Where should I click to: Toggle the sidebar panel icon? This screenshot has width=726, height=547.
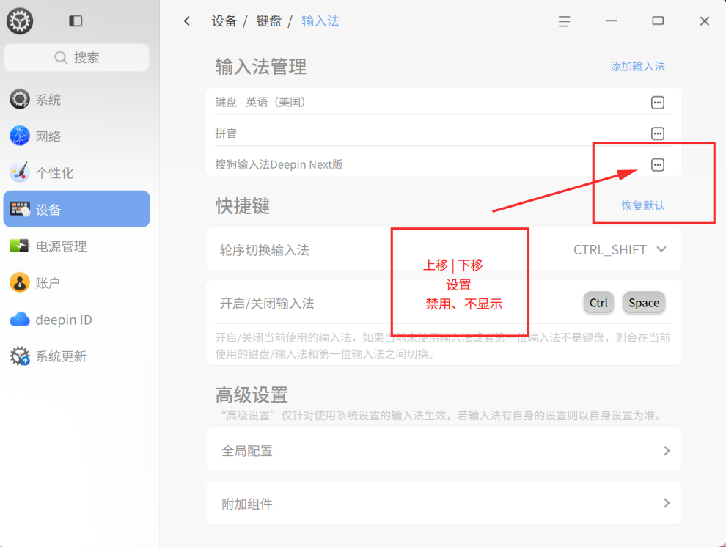(76, 21)
